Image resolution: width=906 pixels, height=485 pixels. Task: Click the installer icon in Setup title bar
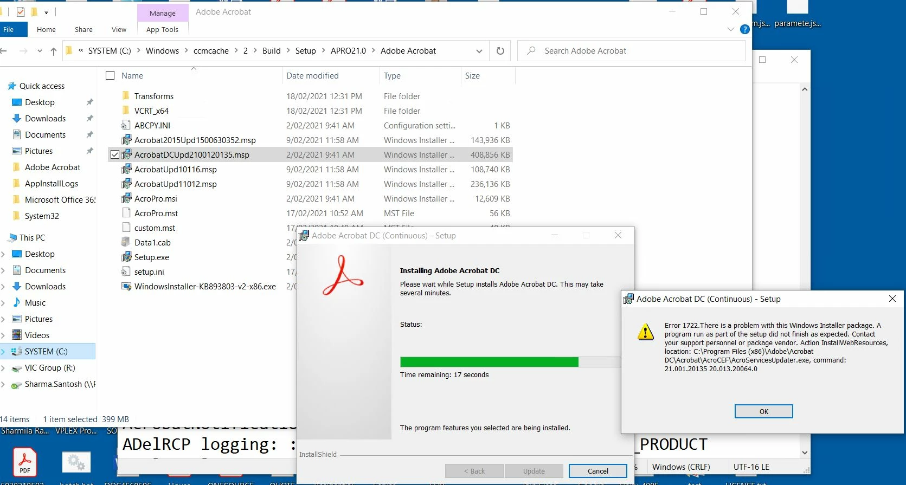point(304,235)
